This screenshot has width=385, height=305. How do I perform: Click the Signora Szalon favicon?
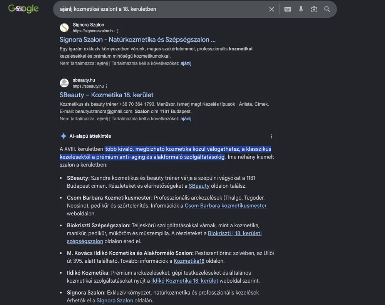coord(64,27)
